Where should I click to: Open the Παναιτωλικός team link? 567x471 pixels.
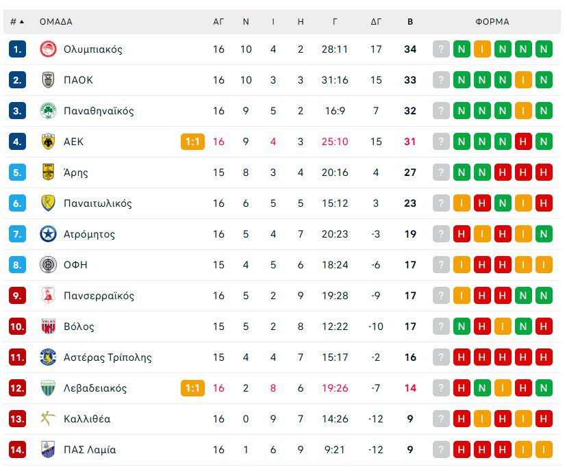tap(97, 203)
